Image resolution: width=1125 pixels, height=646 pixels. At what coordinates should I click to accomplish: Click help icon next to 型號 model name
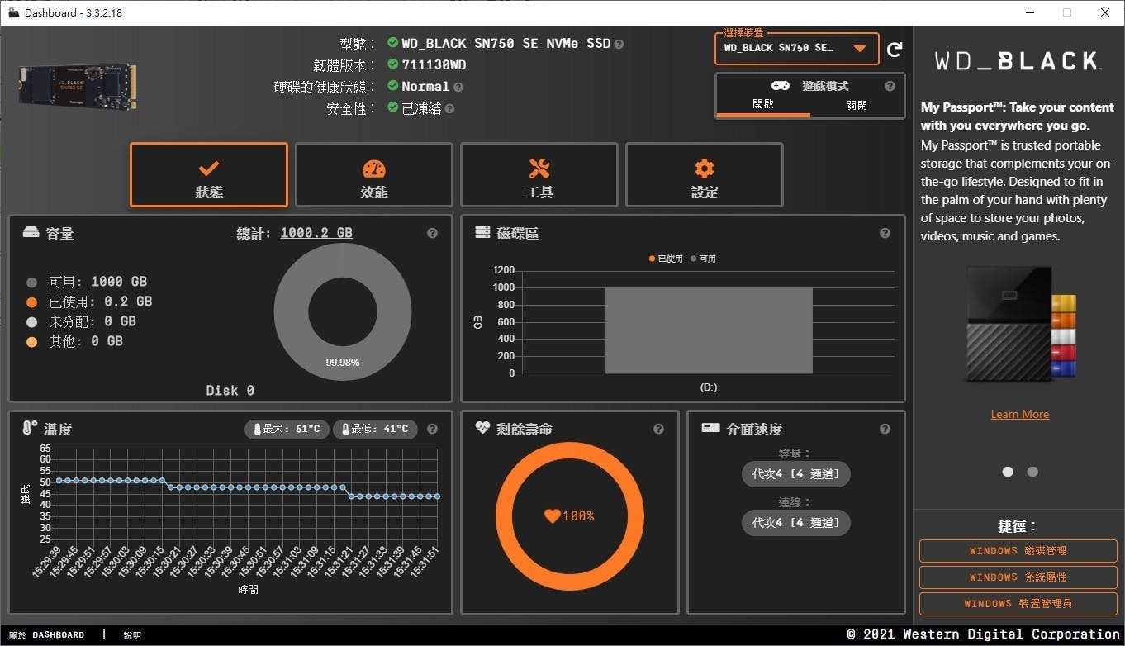(619, 44)
